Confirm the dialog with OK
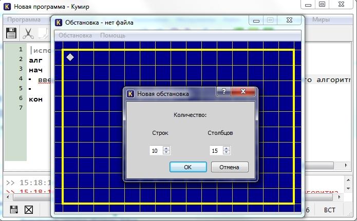This screenshot has width=357, height=221. pos(188,167)
